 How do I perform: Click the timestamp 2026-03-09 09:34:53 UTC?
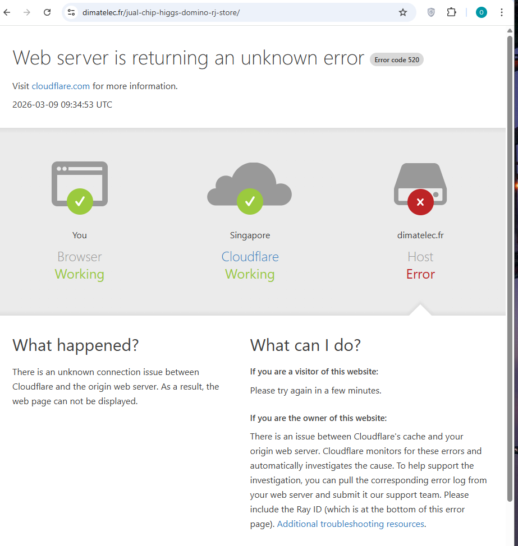(62, 104)
